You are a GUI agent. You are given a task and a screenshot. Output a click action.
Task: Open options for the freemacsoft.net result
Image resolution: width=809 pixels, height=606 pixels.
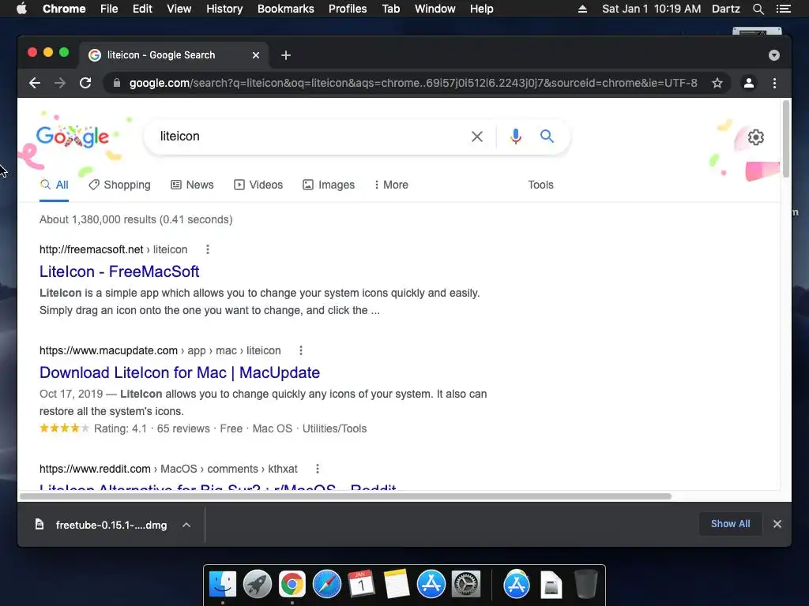[x=208, y=249]
